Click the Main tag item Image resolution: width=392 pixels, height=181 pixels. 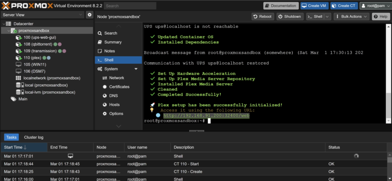pos(19,99)
